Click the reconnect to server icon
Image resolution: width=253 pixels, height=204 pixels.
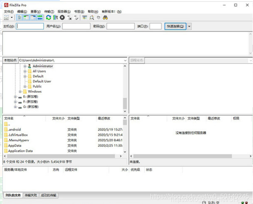point(76,18)
